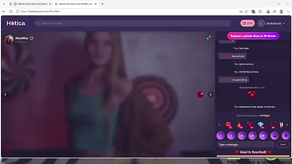Close the AliceWiss browser tab
This screenshot has height=164, width=292.
(96, 4)
